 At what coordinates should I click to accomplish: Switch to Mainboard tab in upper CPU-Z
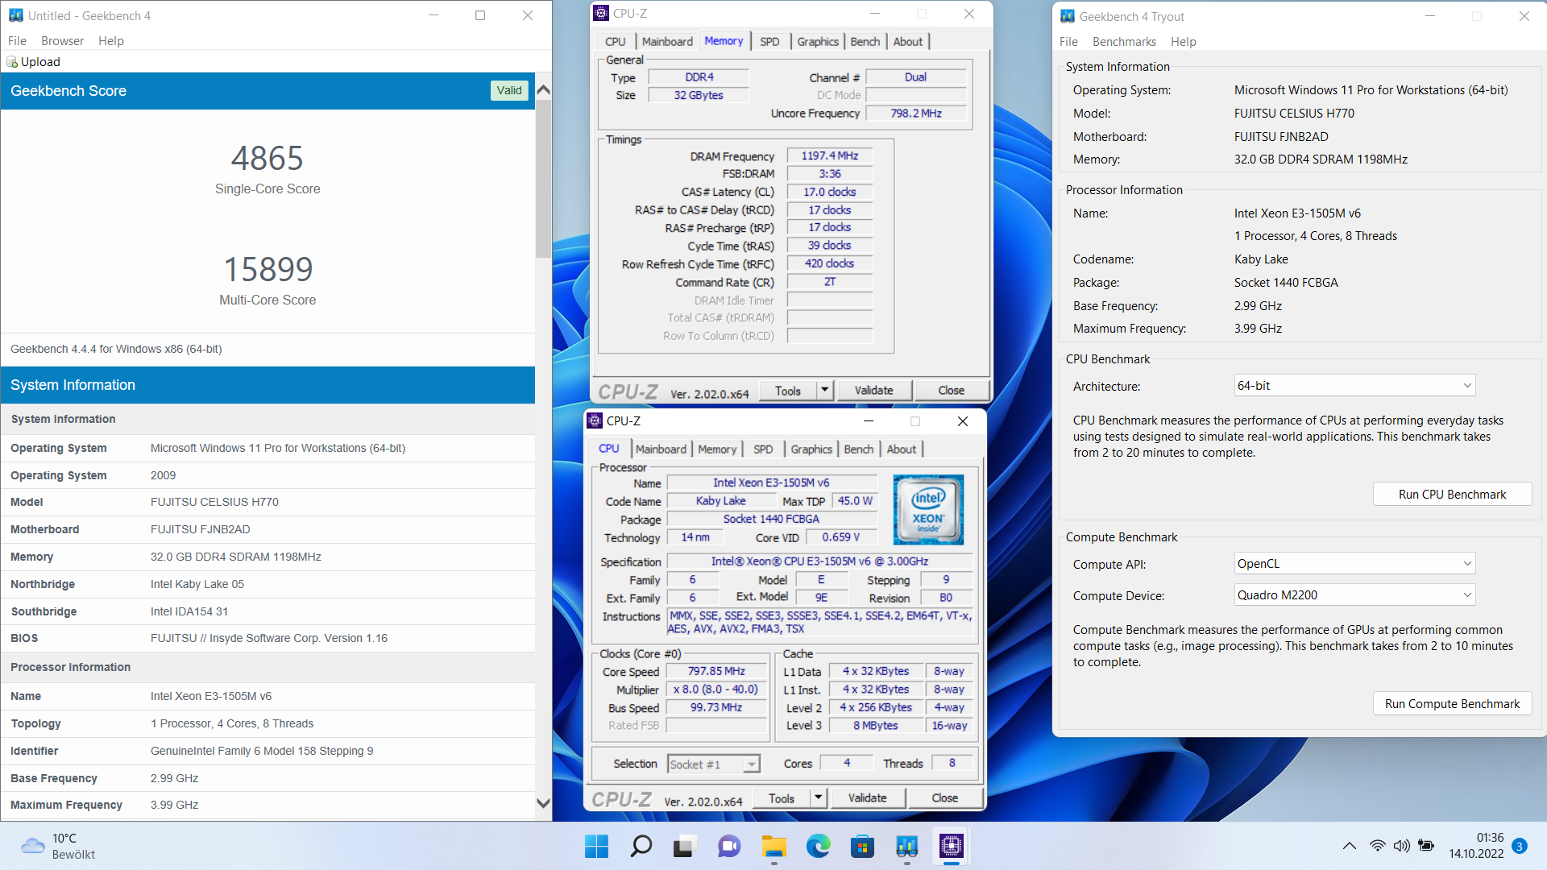click(667, 42)
